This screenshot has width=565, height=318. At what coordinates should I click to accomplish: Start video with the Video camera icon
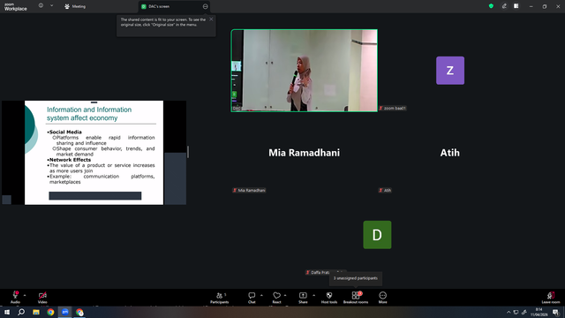[x=42, y=295]
